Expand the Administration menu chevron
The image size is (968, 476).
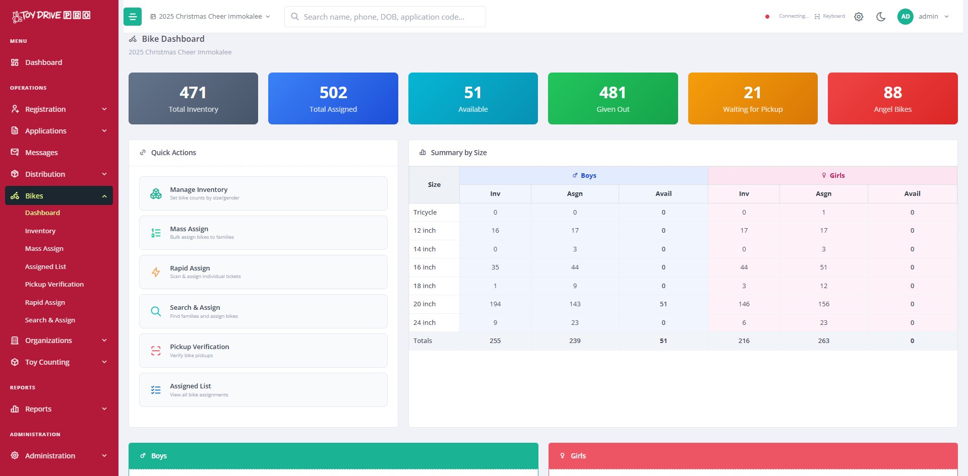click(104, 456)
